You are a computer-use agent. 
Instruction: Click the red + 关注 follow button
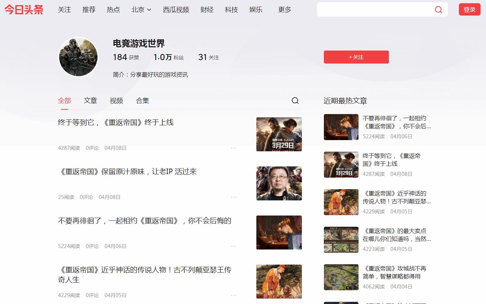pos(356,57)
